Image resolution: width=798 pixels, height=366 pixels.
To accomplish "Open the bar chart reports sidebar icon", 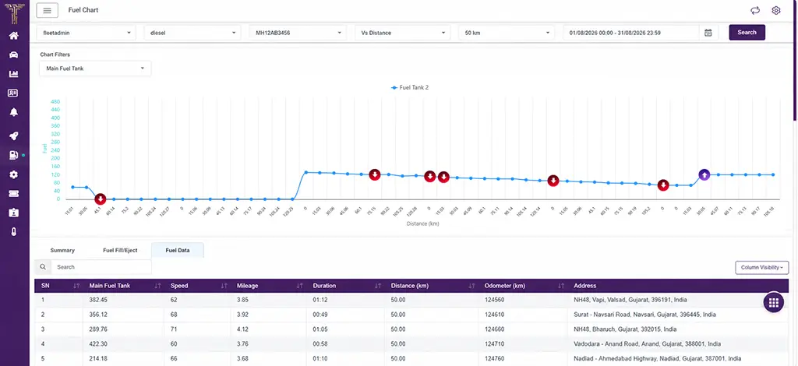I will (x=14, y=74).
